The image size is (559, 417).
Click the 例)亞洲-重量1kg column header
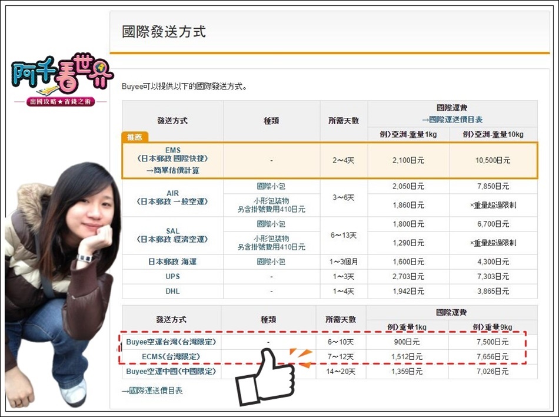(x=408, y=134)
